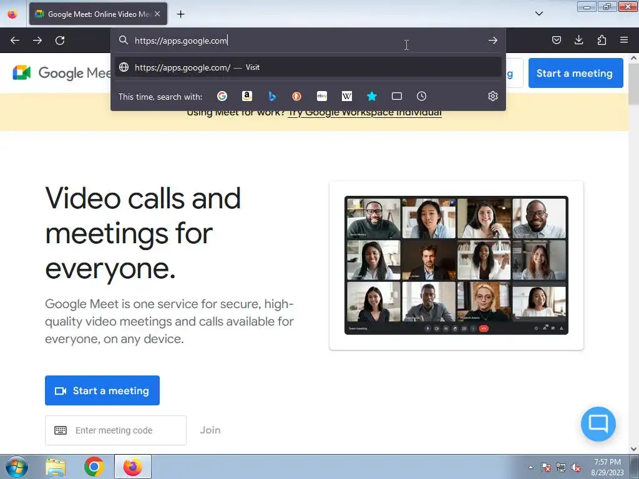Open Google Chrome from the taskbar
This screenshot has width=639, height=479.
(x=94, y=467)
